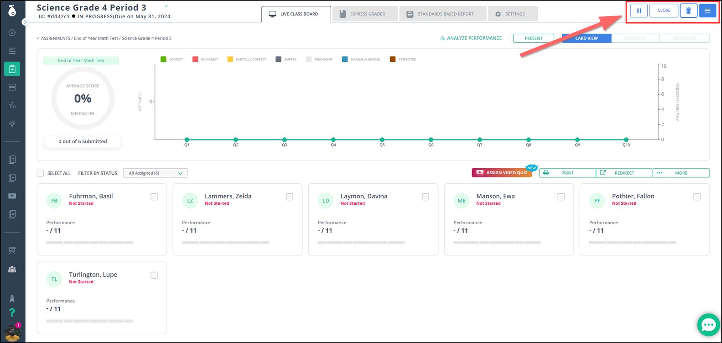Click the green Correct legend swatch
The image size is (722, 343).
pos(163,59)
